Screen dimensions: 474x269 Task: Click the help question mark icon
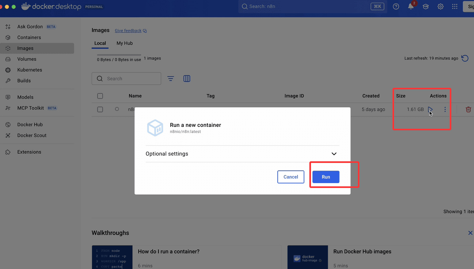(396, 6)
